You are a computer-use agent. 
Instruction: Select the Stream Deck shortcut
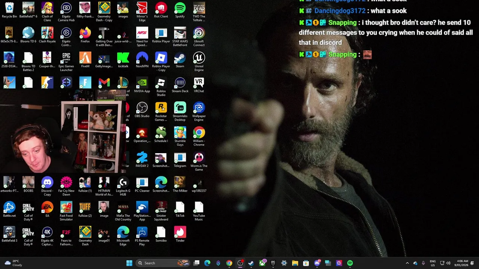pyautogui.click(x=180, y=85)
